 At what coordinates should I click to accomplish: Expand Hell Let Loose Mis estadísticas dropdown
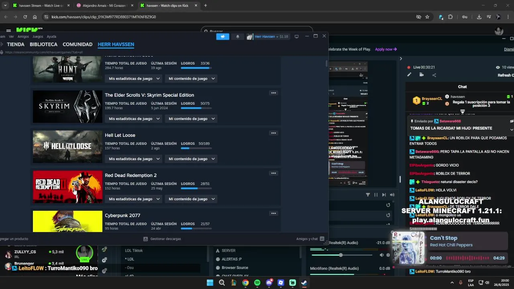tap(135, 159)
